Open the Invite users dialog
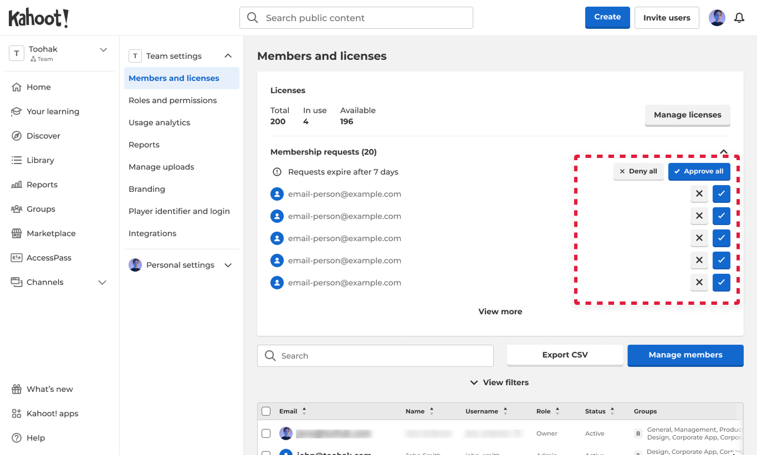Viewport: 757px width, 455px height. click(667, 18)
